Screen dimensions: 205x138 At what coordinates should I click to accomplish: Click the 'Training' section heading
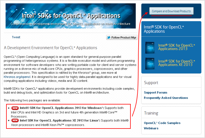point(151,113)
